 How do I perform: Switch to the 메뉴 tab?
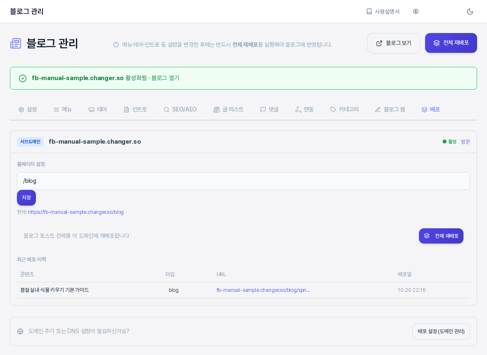click(63, 109)
